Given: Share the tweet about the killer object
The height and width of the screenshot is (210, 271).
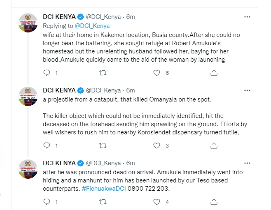Looking at the screenshot, I should (214, 145).
